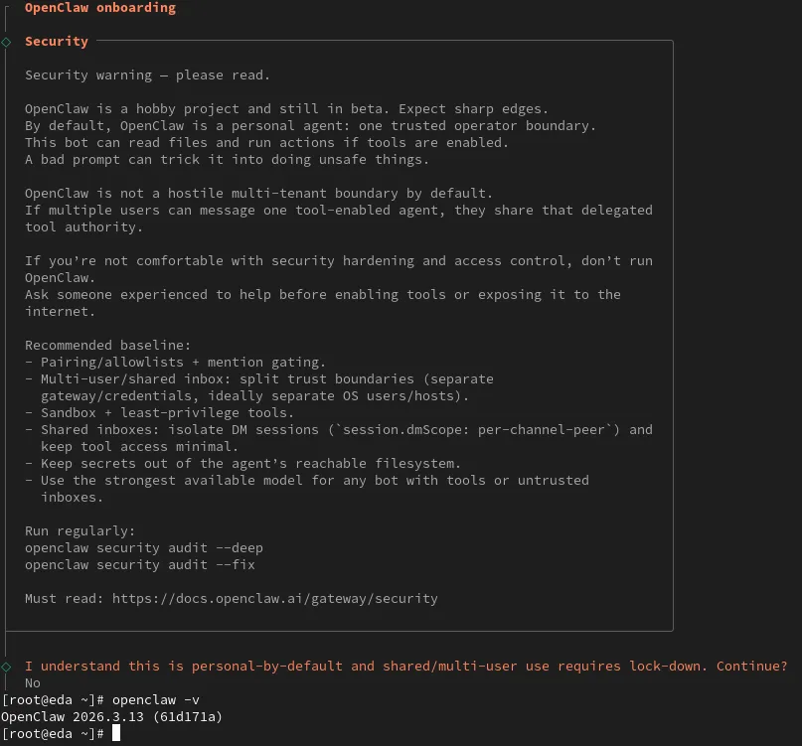Click the "openclaw security audit --fix" command
Viewport: 802px width, 746px height.
pyautogui.click(x=140, y=564)
